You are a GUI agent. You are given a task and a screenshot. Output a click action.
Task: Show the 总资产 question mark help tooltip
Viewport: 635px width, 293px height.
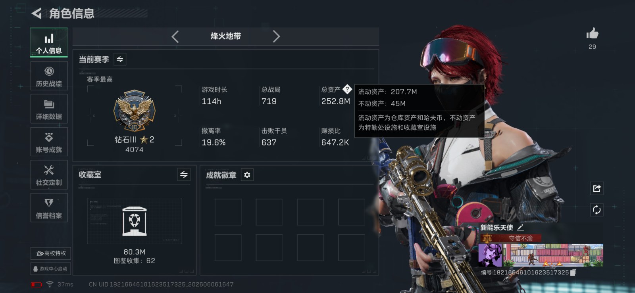347,89
